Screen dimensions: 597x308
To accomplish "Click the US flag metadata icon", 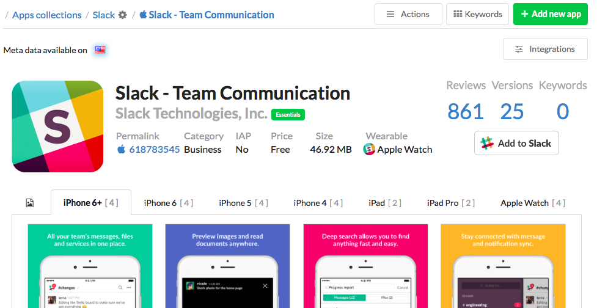I will (x=100, y=50).
